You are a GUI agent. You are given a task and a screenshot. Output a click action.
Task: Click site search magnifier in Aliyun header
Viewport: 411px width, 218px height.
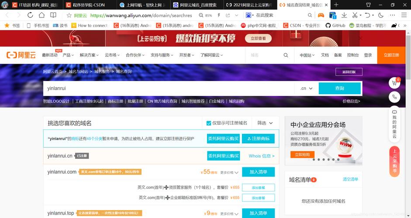pos(286,55)
